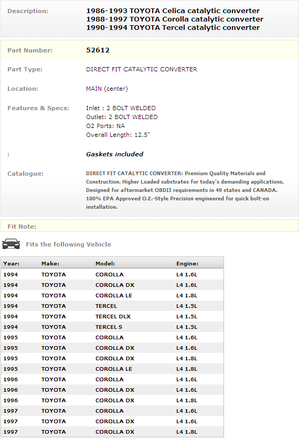
Task: Click the MAIN (center) location value
Action: [x=106, y=89]
